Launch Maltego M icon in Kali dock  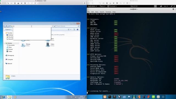(x=129, y=97)
